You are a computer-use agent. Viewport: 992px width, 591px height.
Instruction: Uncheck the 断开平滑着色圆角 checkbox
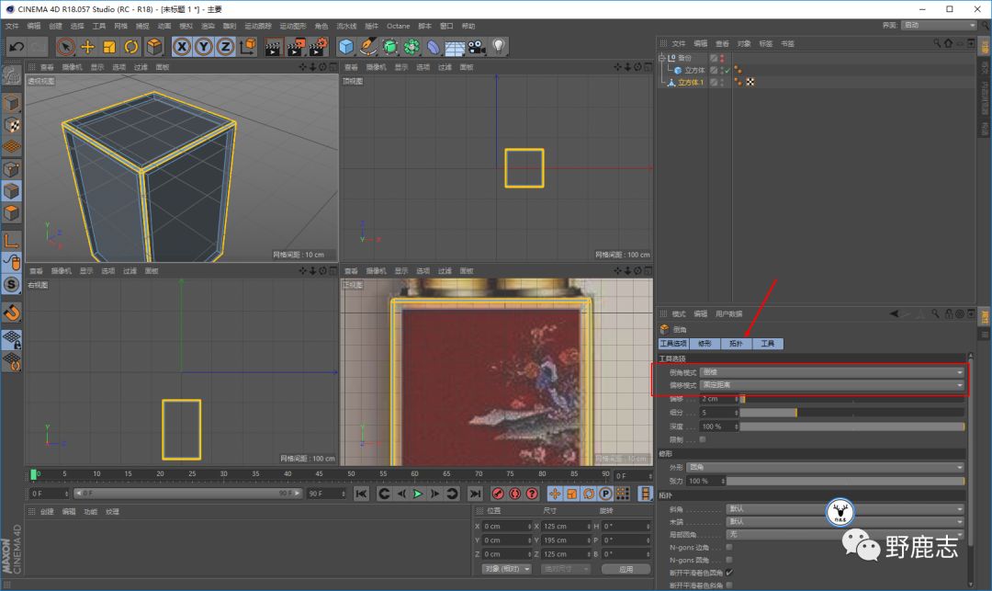729,572
